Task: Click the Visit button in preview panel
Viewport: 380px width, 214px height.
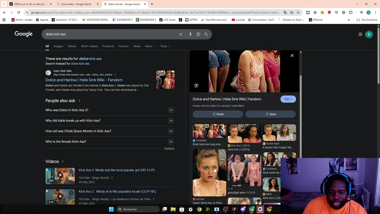Action: point(288,99)
